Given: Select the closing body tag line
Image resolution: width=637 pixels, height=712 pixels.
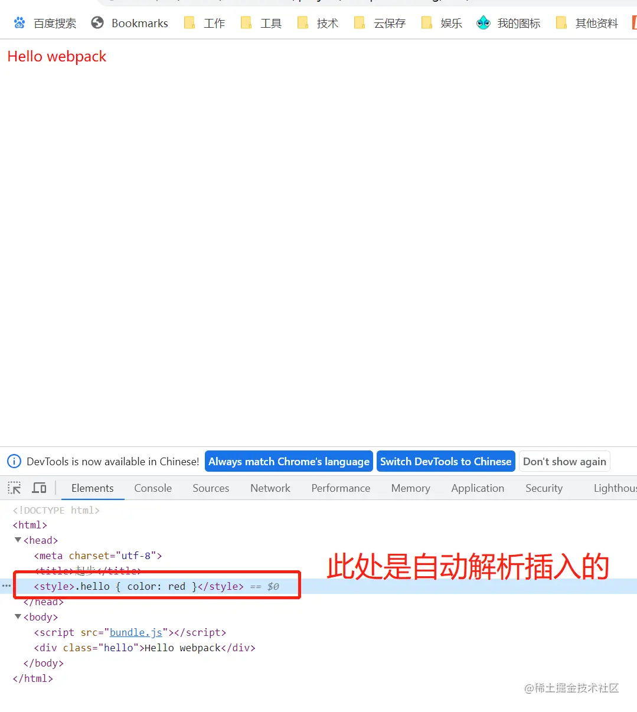Looking at the screenshot, I should (43, 663).
